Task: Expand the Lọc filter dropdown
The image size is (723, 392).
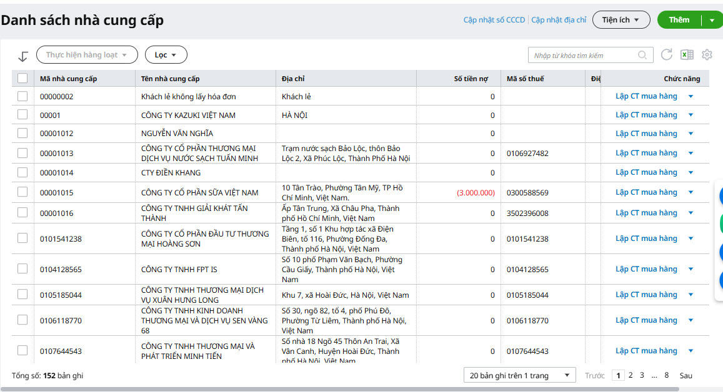Action: [166, 55]
